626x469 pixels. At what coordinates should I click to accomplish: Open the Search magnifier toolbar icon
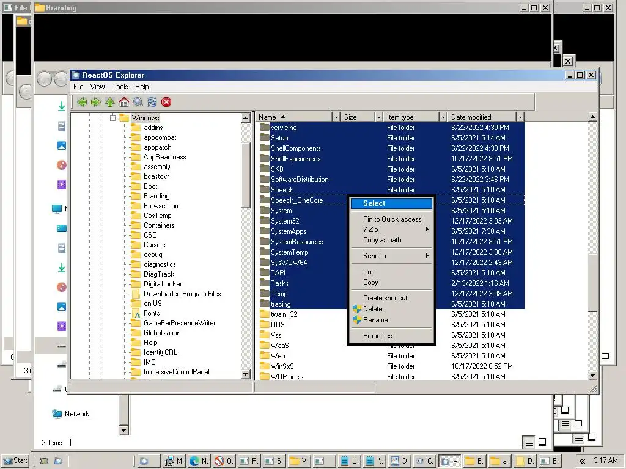[138, 102]
